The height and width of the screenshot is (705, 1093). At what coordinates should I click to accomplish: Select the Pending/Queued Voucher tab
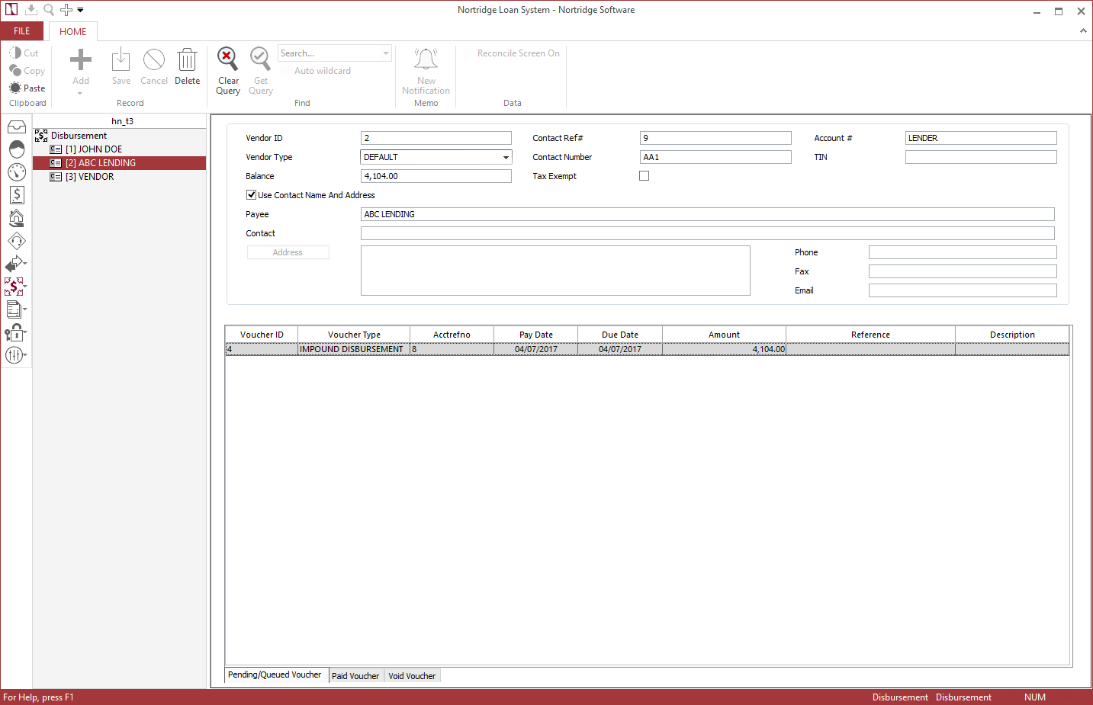click(x=275, y=675)
